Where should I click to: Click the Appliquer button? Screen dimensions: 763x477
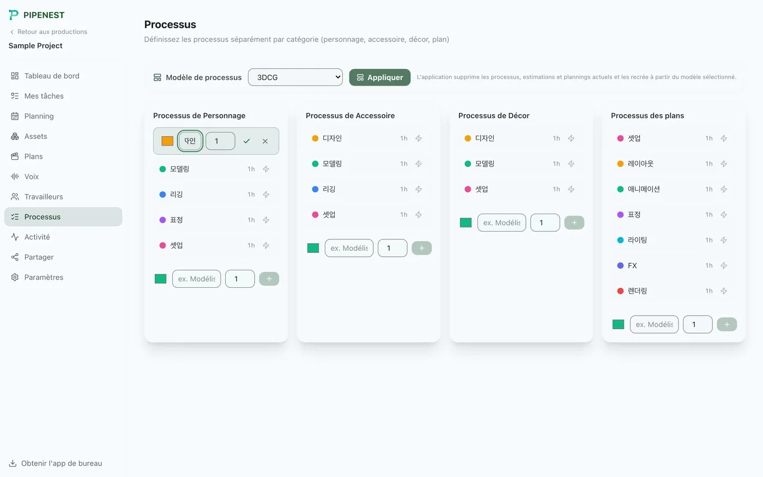(x=380, y=77)
